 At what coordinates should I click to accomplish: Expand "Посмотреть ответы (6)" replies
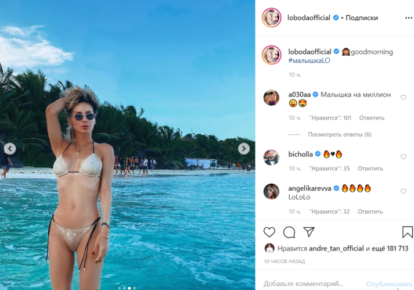(340, 135)
